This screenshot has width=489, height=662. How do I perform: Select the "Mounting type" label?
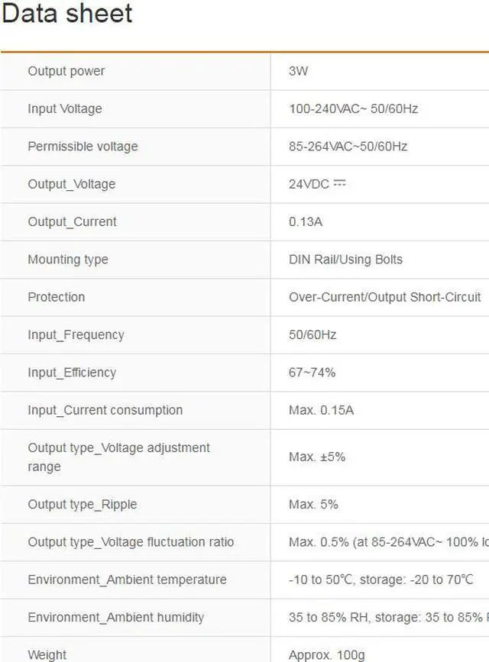tap(68, 259)
